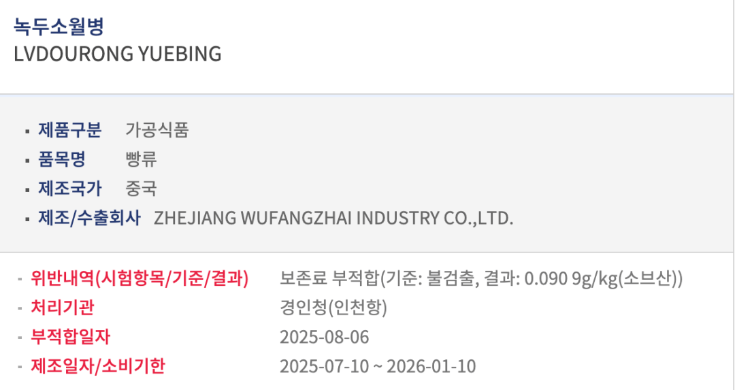Screen dimensions: 735x390
Task: Select the red 제조일자/소비기한 label
Action: click(x=98, y=366)
